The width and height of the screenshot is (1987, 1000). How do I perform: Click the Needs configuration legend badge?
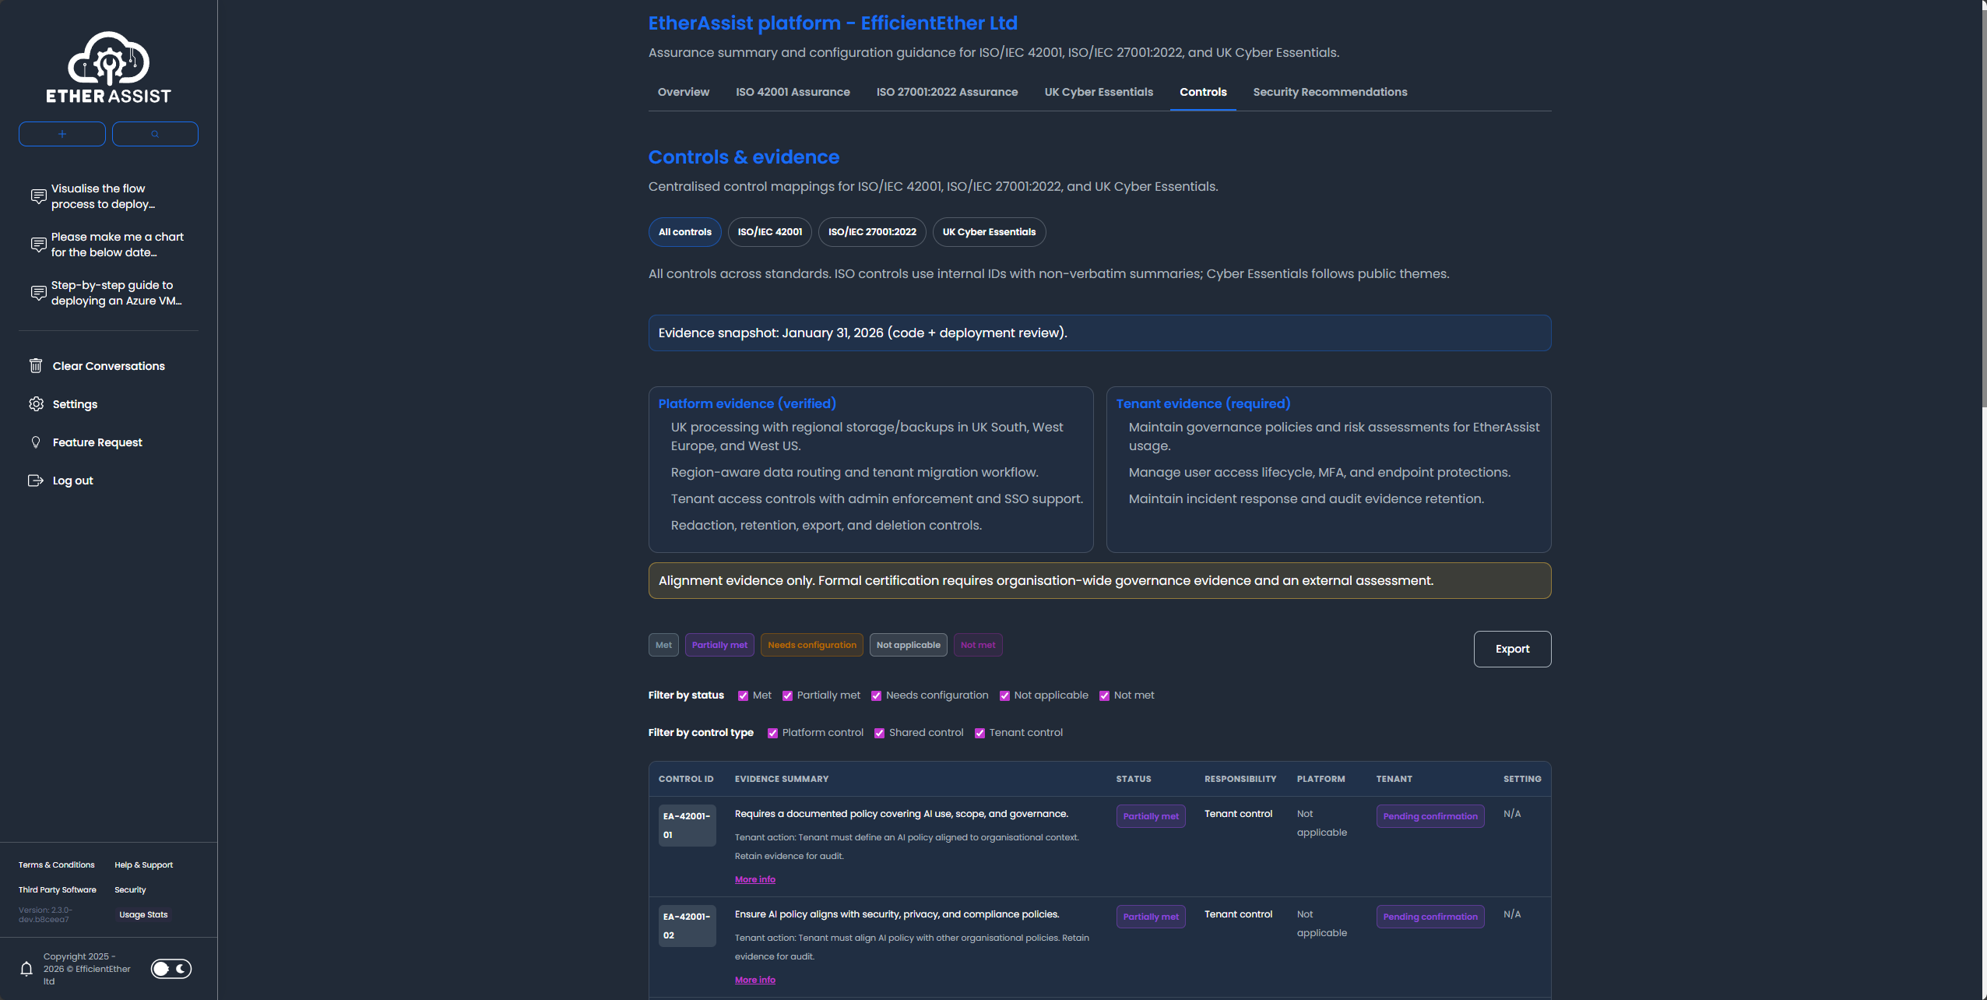812,645
